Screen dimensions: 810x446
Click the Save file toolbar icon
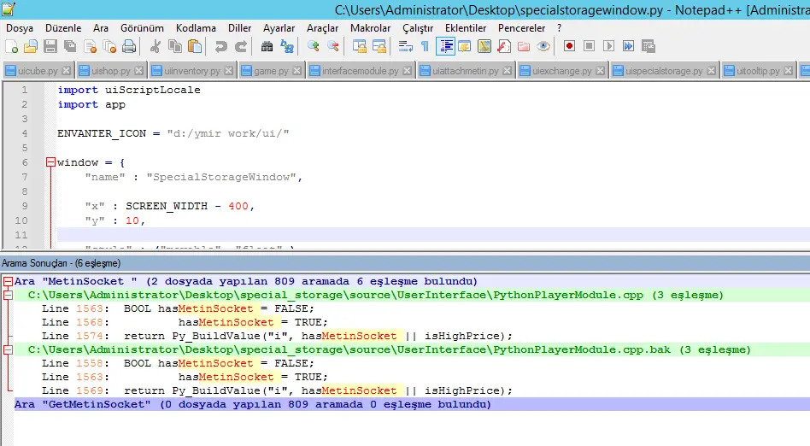50,46
